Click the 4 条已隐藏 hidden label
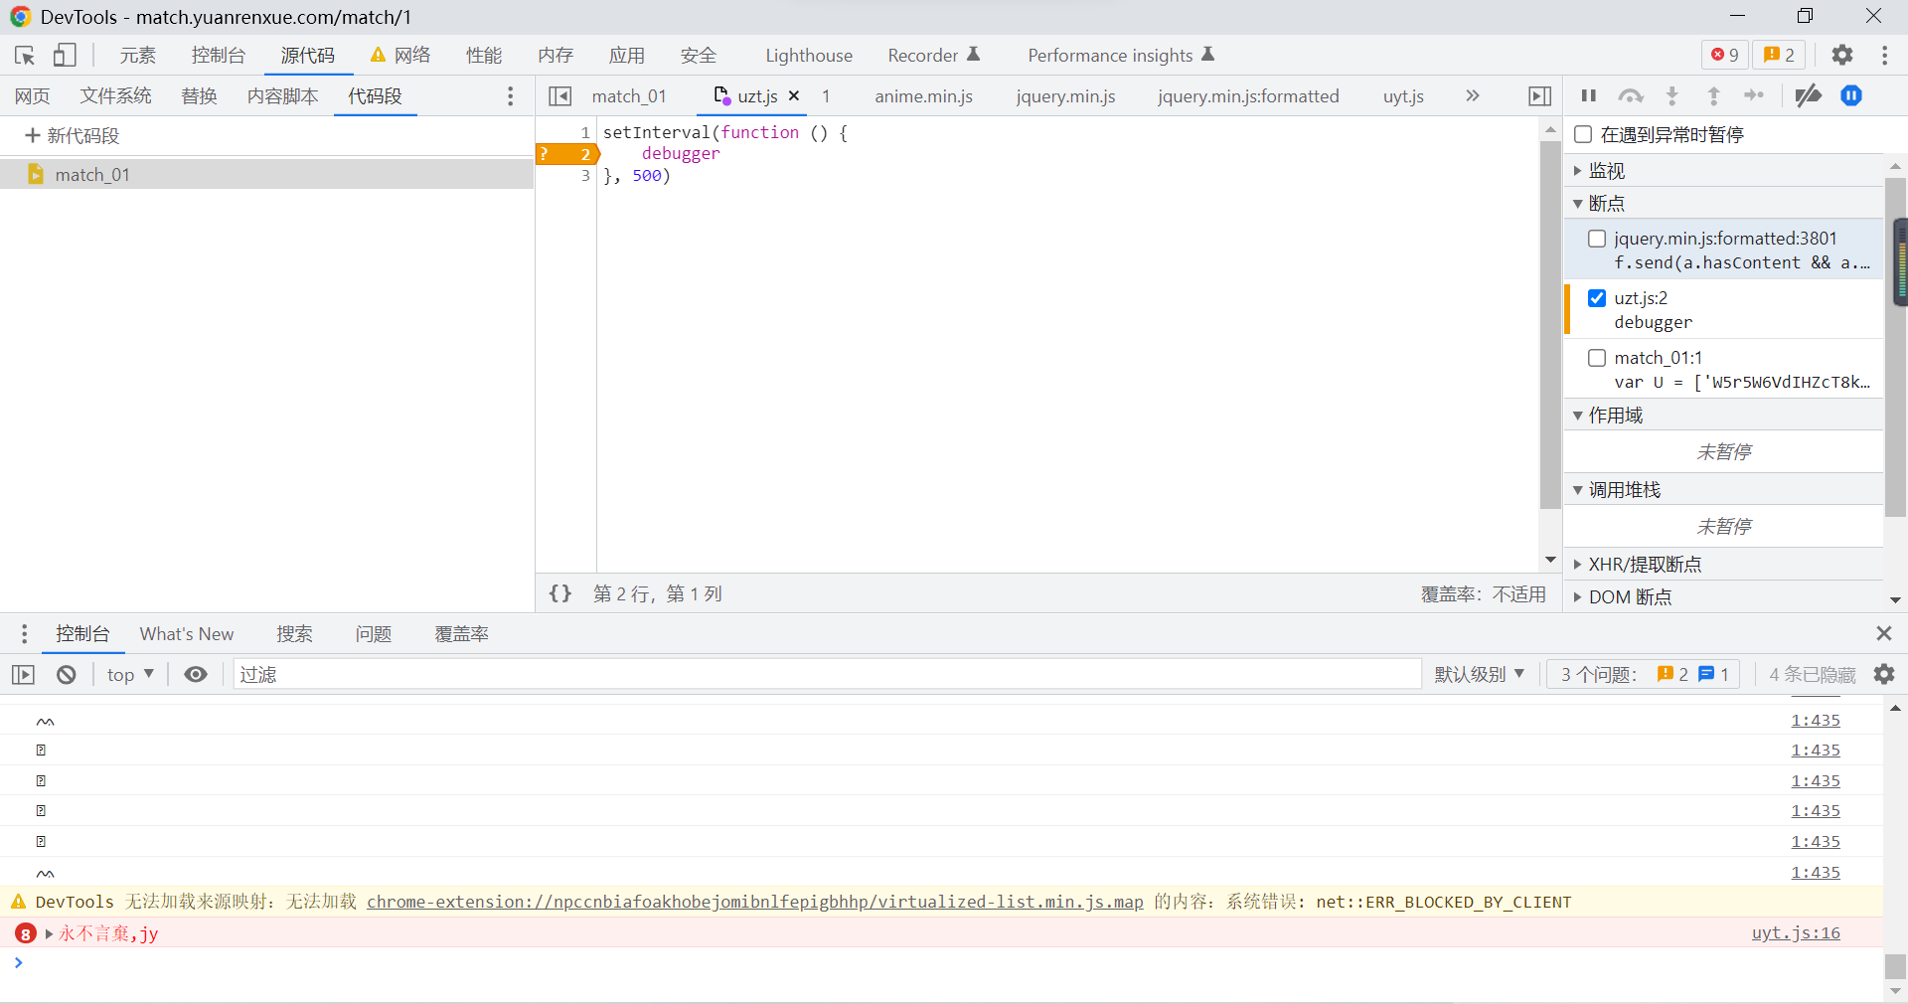1908x1004 pixels. click(1812, 675)
